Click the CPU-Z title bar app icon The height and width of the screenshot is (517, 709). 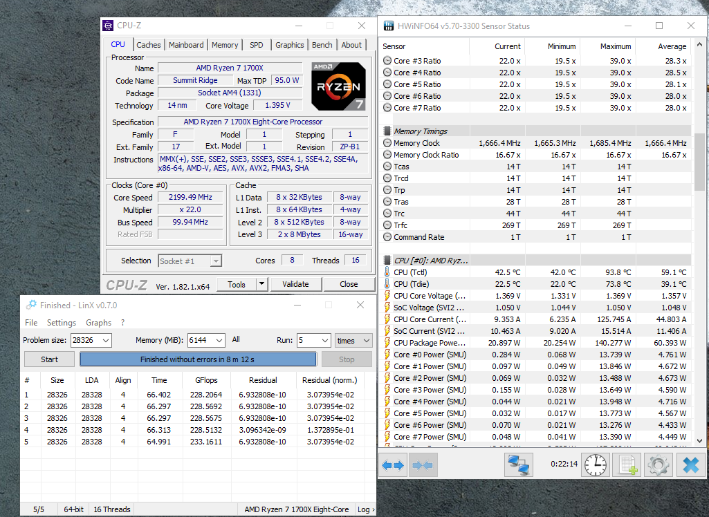(x=108, y=26)
